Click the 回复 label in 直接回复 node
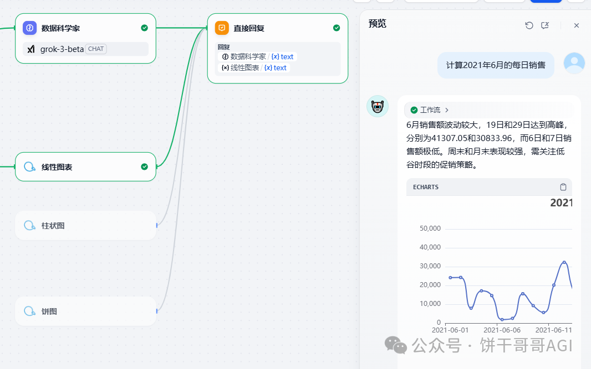 tap(223, 47)
